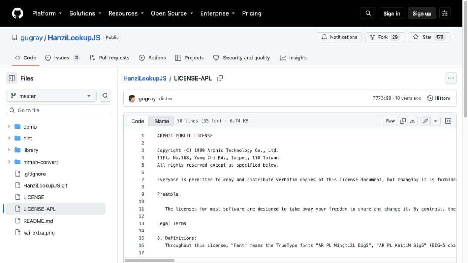The height and width of the screenshot is (263, 468).
Task: Switch to the Blame view toggle
Action: pyautogui.click(x=162, y=121)
